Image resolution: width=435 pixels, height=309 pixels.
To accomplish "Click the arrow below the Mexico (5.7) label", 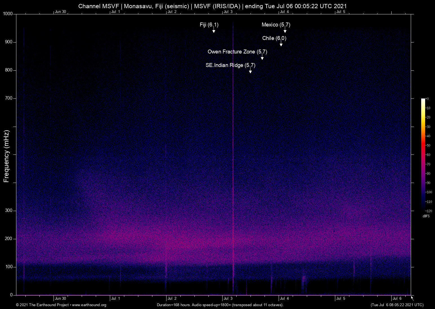I will (x=285, y=30).
